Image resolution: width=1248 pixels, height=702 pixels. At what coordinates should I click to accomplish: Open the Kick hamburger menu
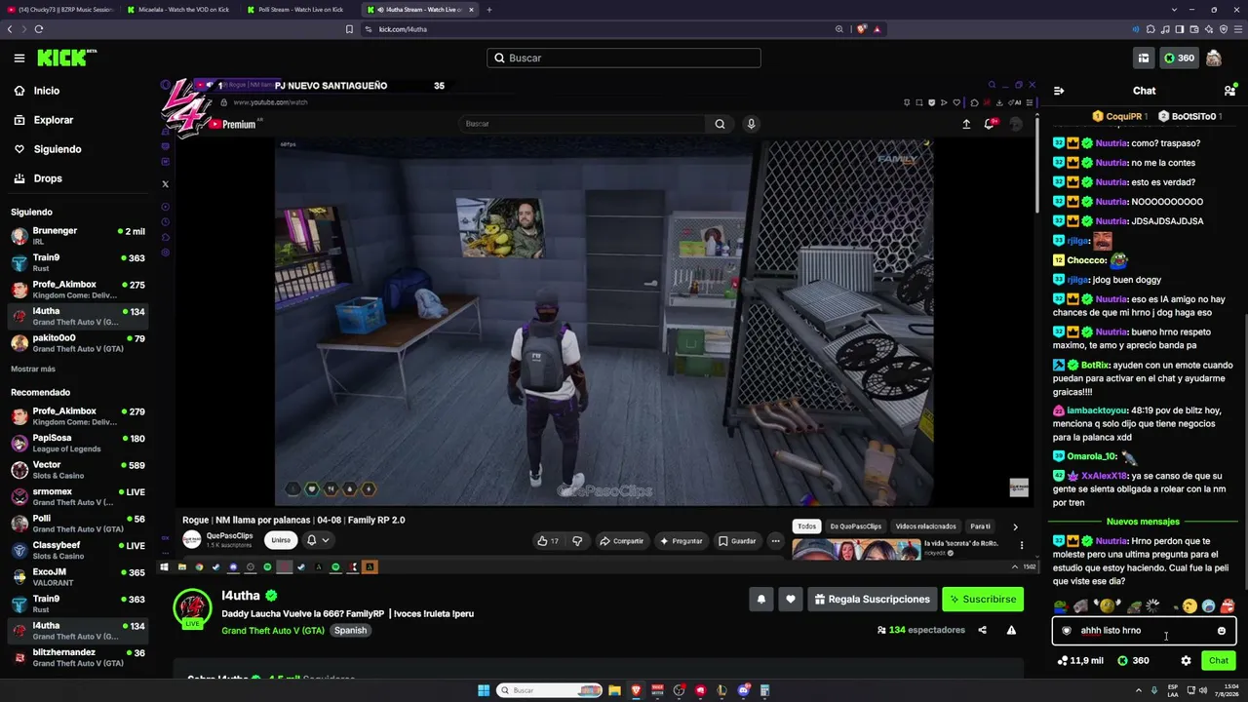(x=19, y=58)
